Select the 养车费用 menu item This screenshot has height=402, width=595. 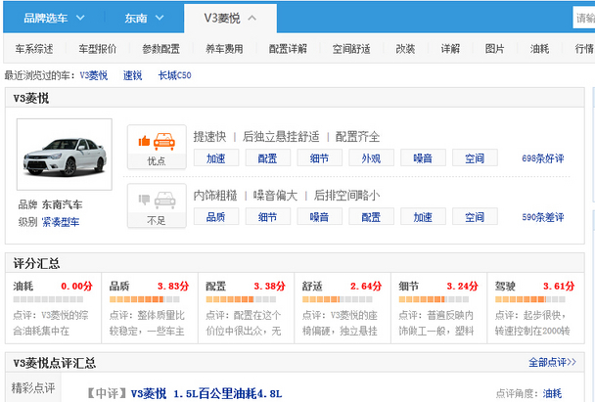tap(224, 49)
